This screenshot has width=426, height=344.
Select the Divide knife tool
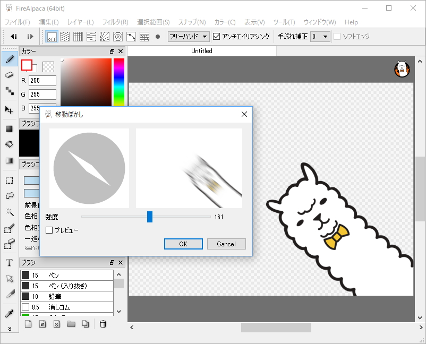[10, 294]
